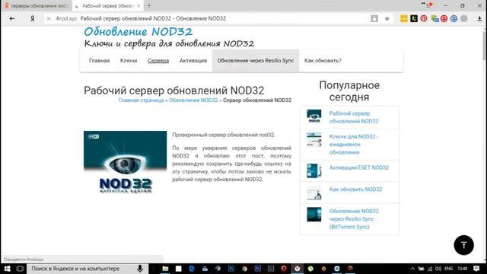Bookmark the page with the star icon
The width and height of the screenshot is (487, 274).
(387, 18)
